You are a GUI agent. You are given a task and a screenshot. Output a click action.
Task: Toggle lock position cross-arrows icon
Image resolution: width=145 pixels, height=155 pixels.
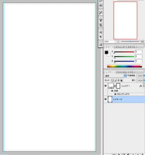tap(118, 80)
